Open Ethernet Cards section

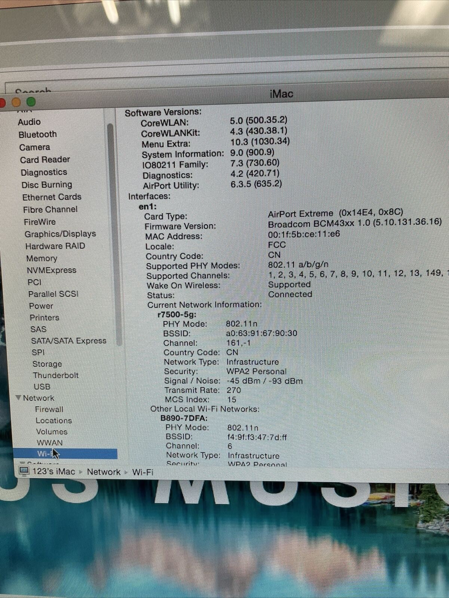[52, 197]
